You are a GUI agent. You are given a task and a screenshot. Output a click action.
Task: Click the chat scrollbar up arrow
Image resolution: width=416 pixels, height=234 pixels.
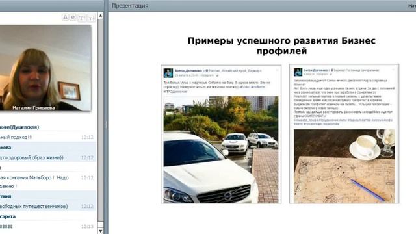[x=101, y=16]
